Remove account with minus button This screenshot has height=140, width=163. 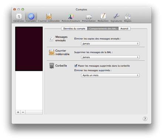click(23, 112)
